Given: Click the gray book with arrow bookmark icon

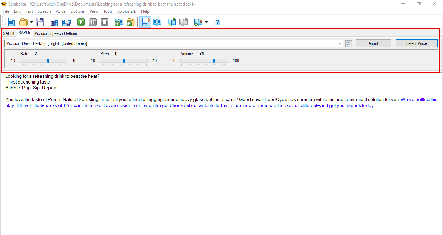Looking at the screenshot, I should coord(183,22).
